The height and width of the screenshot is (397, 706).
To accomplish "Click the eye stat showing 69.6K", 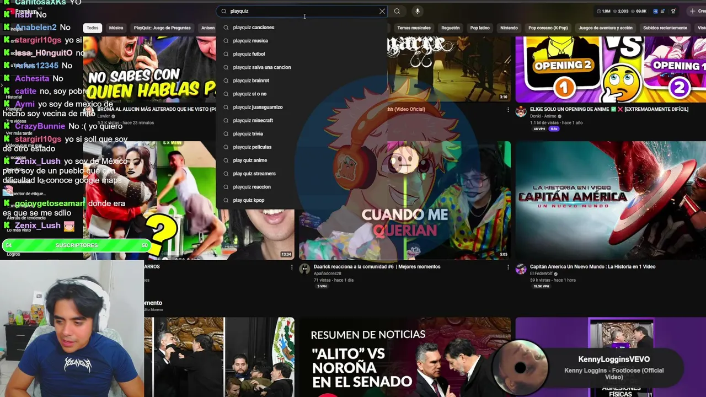I will pyautogui.click(x=639, y=11).
